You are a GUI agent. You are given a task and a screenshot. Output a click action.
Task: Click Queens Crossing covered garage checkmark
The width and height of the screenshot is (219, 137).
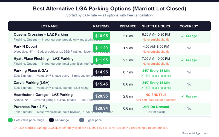[x=183, y=36]
